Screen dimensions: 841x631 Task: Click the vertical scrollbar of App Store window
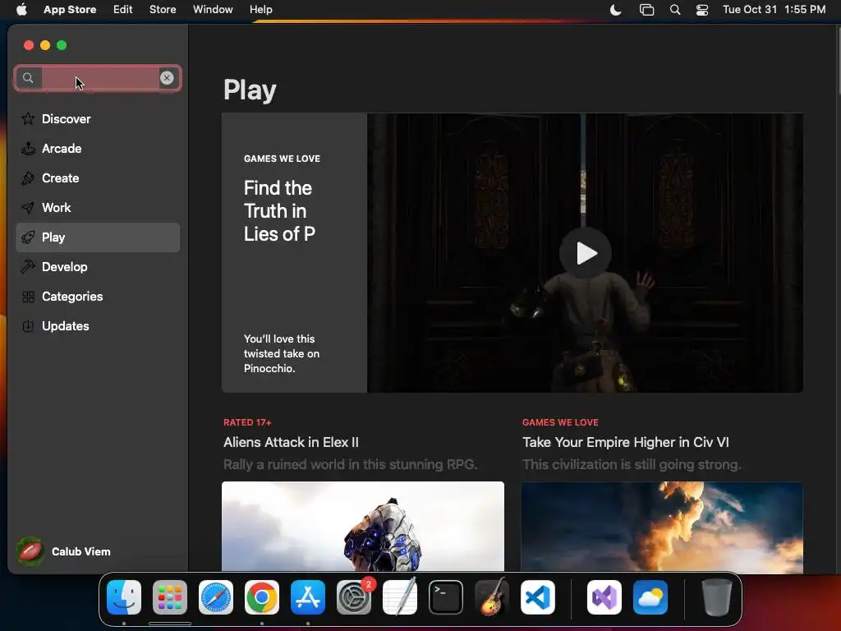[x=838, y=59]
